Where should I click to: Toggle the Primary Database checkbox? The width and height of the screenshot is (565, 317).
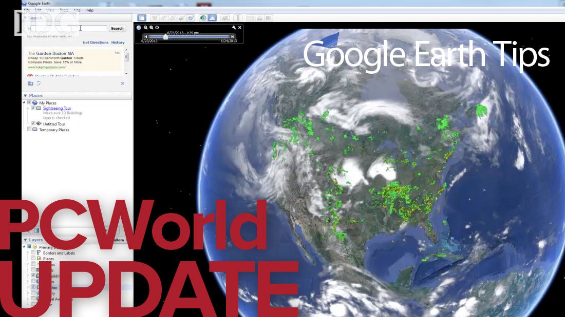(x=30, y=247)
